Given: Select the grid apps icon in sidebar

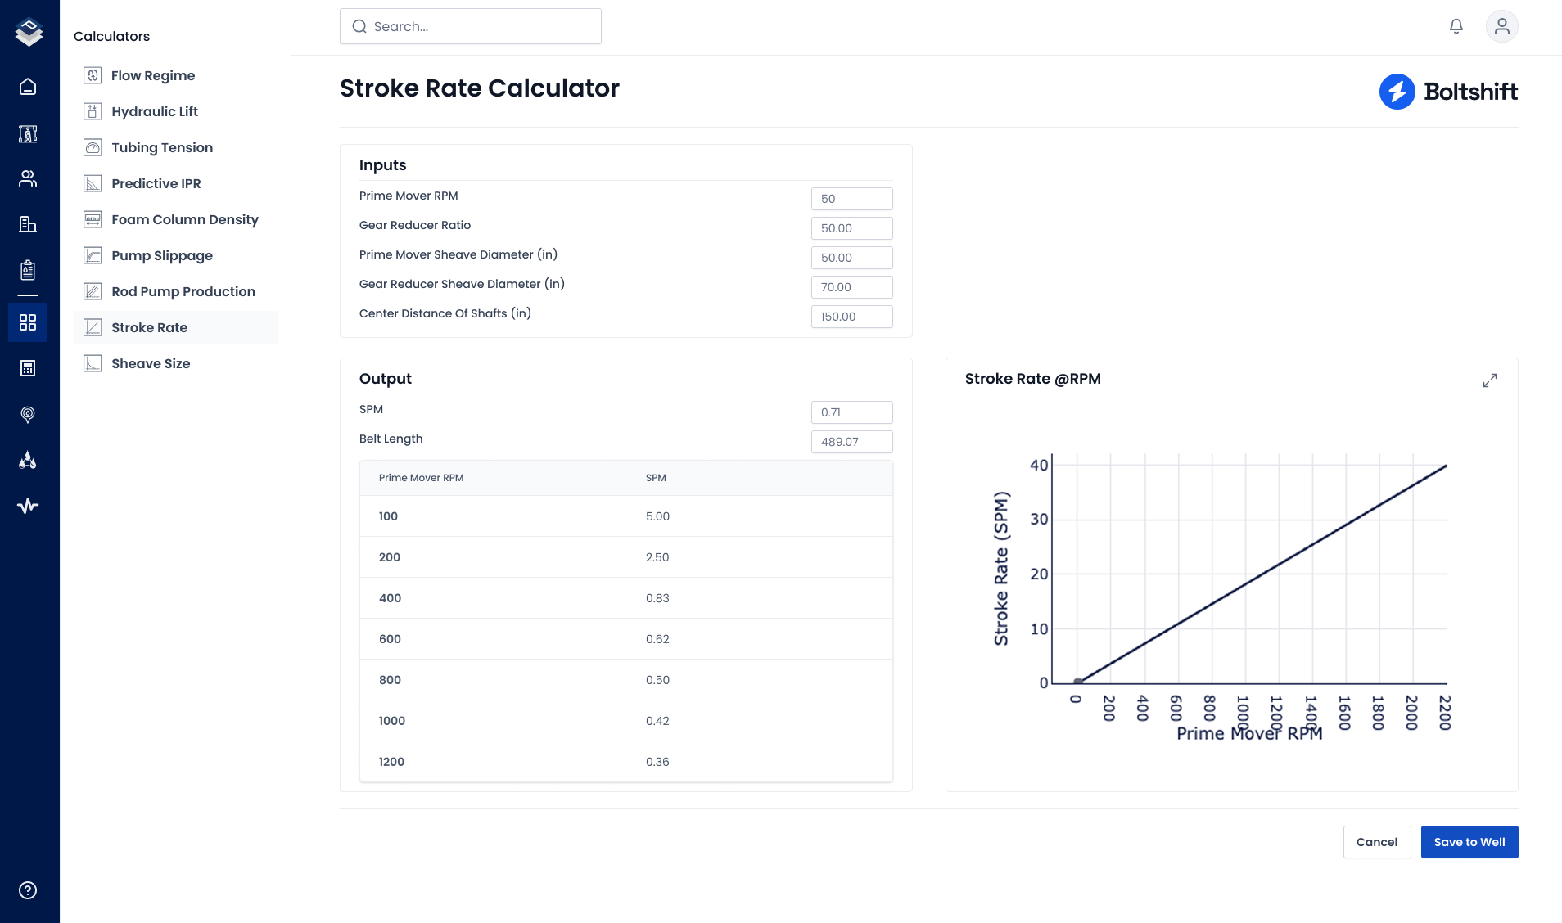Looking at the screenshot, I should pyautogui.click(x=28, y=322).
